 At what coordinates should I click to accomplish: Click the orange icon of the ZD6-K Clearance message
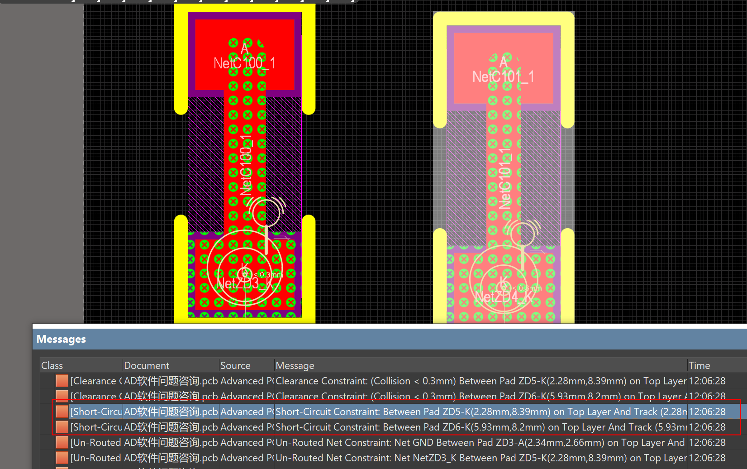click(x=62, y=395)
